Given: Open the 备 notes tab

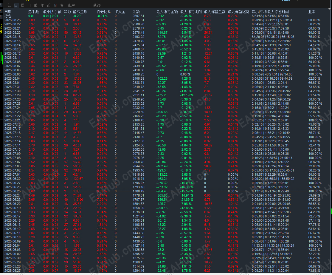Looking at the screenshot, I should point(62,5).
